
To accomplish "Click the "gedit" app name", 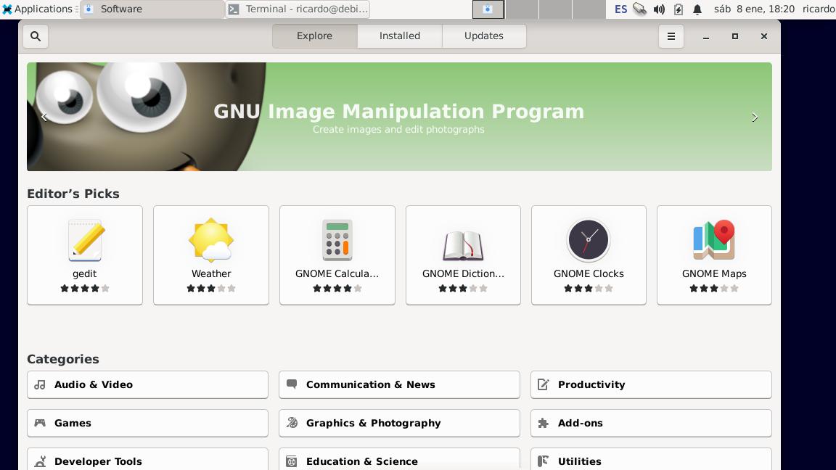I will (85, 274).
